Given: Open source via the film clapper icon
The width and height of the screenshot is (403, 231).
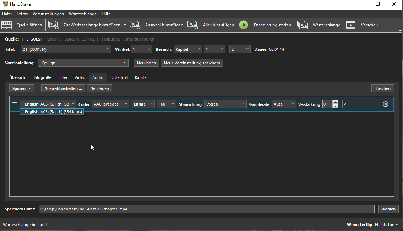Looking at the screenshot, I should 6,25.
